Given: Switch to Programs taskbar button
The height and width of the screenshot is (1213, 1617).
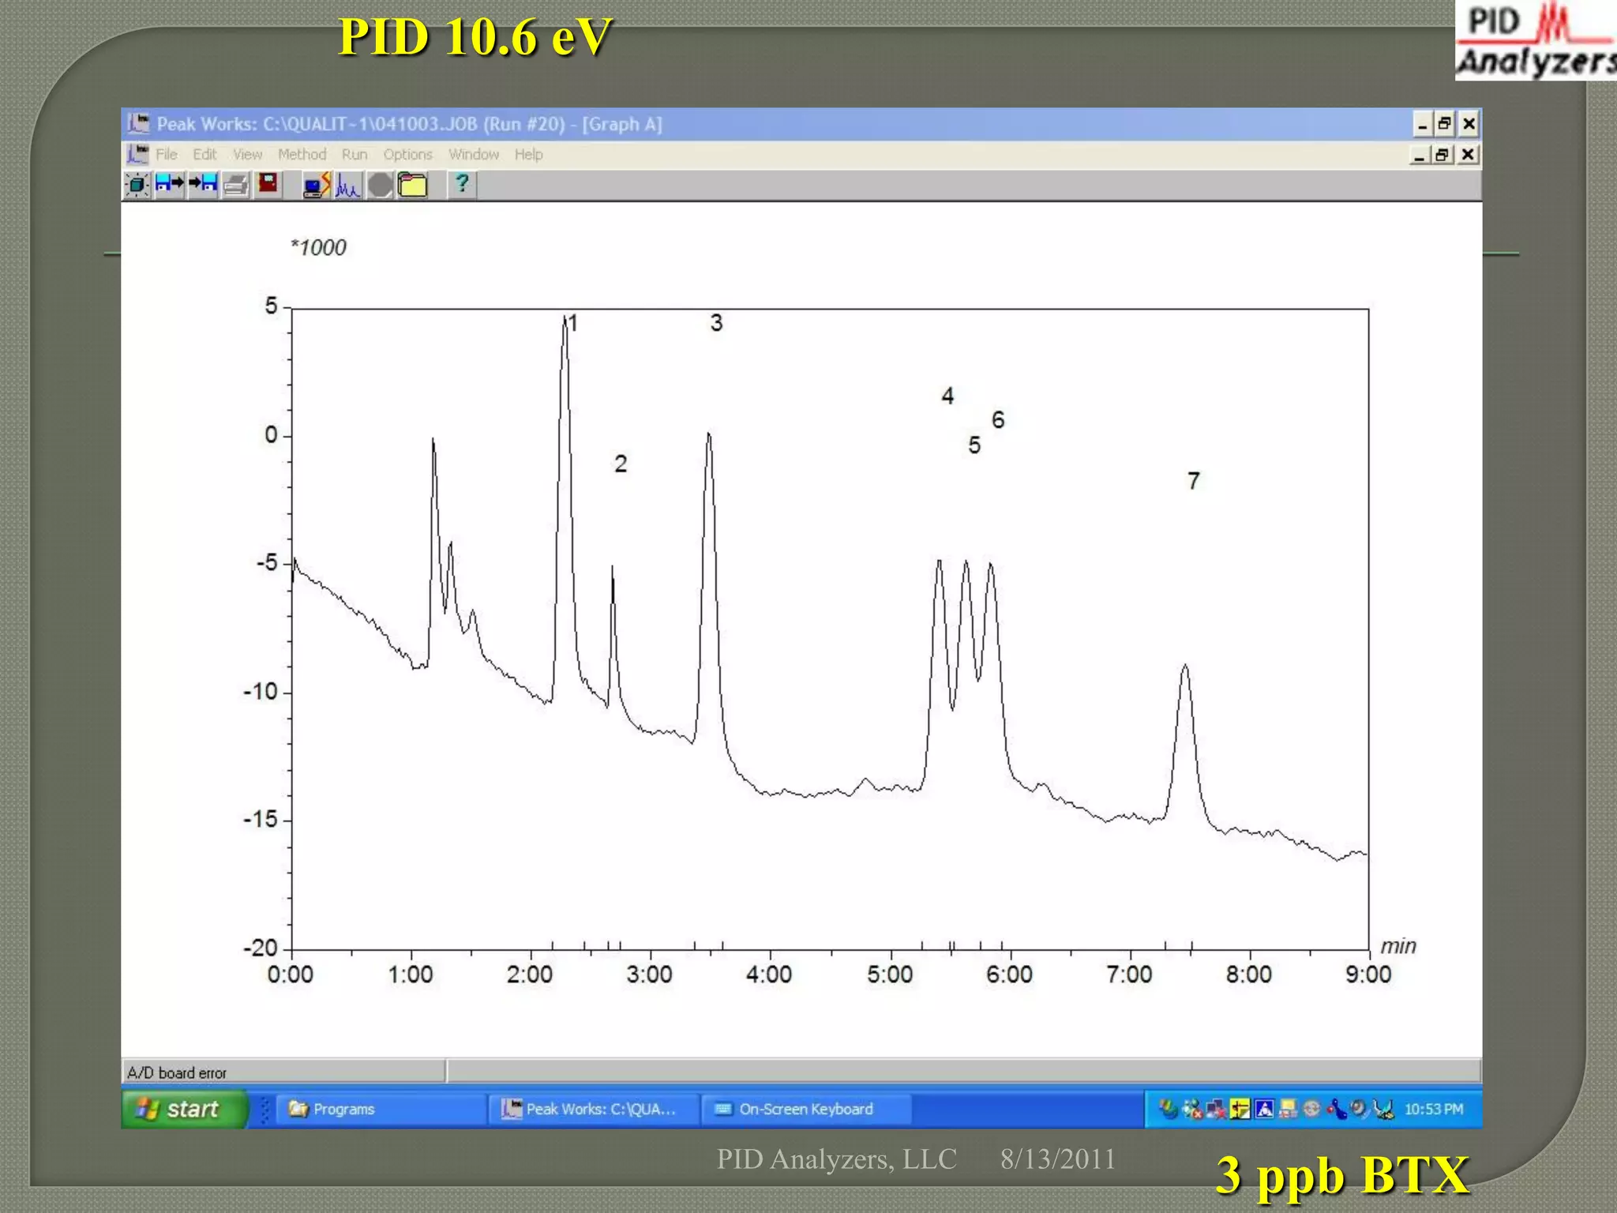Looking at the screenshot, I should point(382,1109).
